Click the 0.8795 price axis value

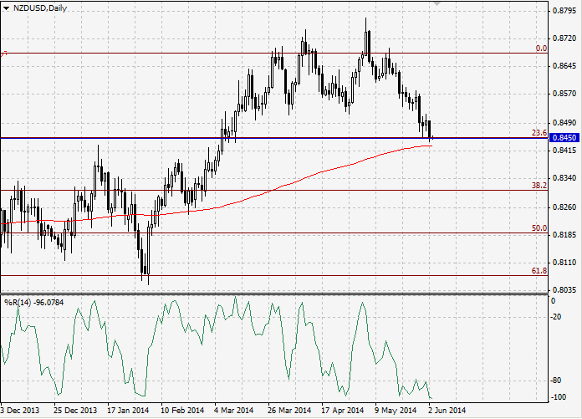coord(564,10)
